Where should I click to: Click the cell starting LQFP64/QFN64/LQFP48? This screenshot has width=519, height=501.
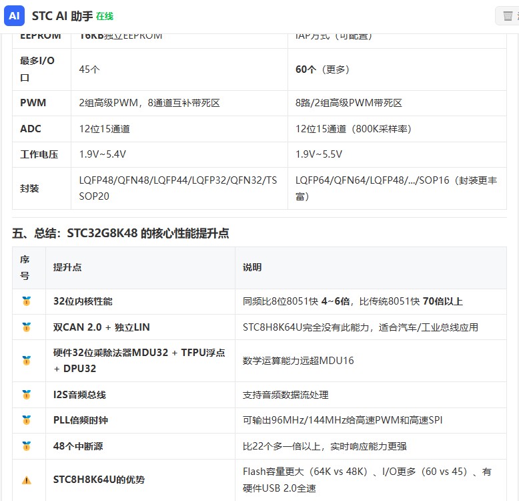click(x=396, y=188)
